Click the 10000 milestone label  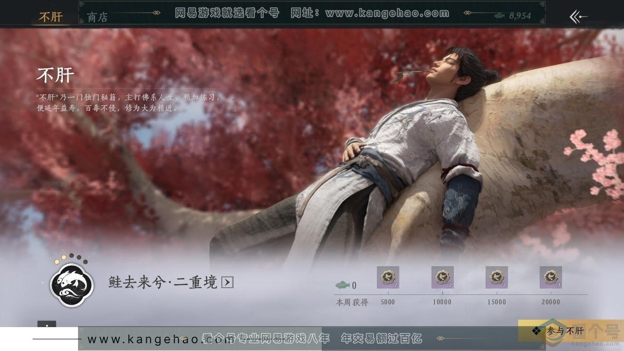coord(443,302)
